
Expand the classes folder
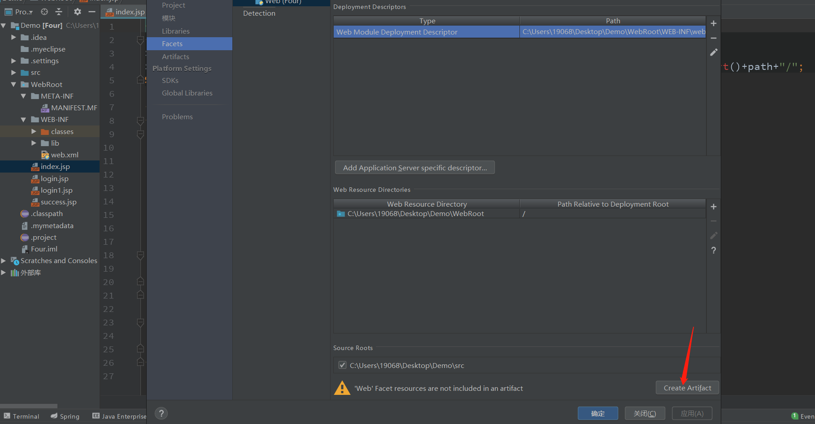[x=34, y=131]
